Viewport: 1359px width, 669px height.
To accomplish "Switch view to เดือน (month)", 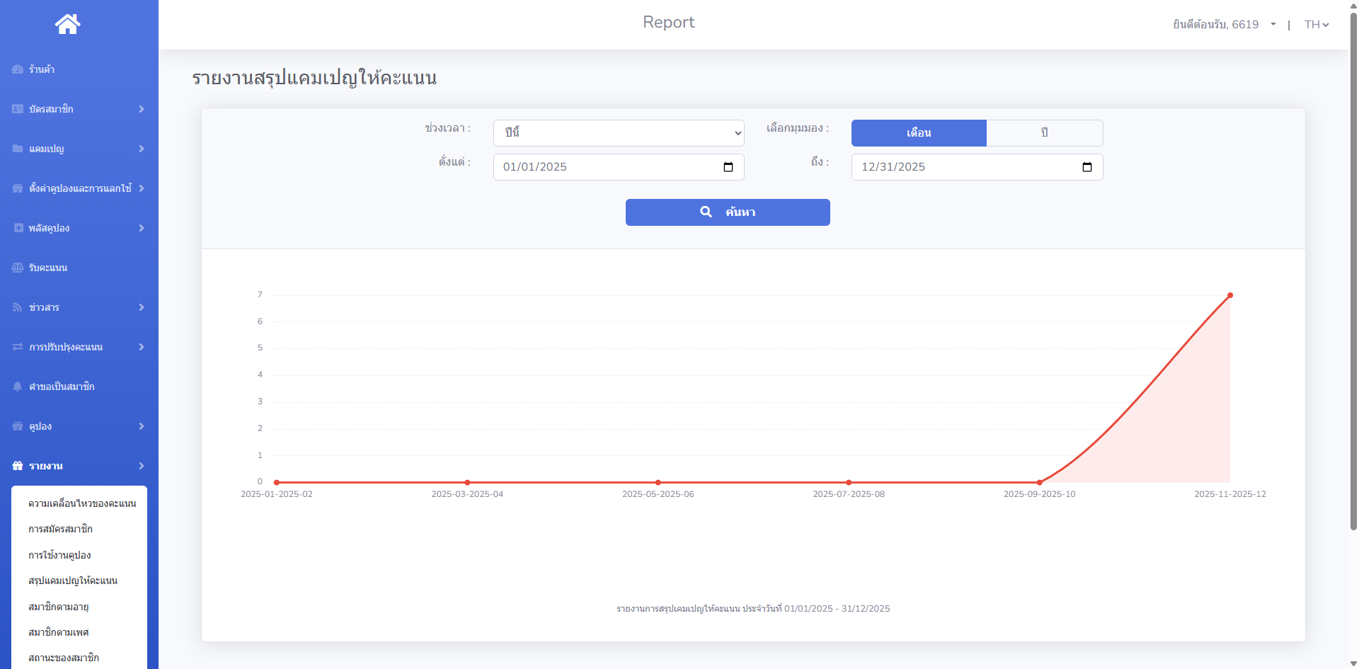I will (919, 133).
